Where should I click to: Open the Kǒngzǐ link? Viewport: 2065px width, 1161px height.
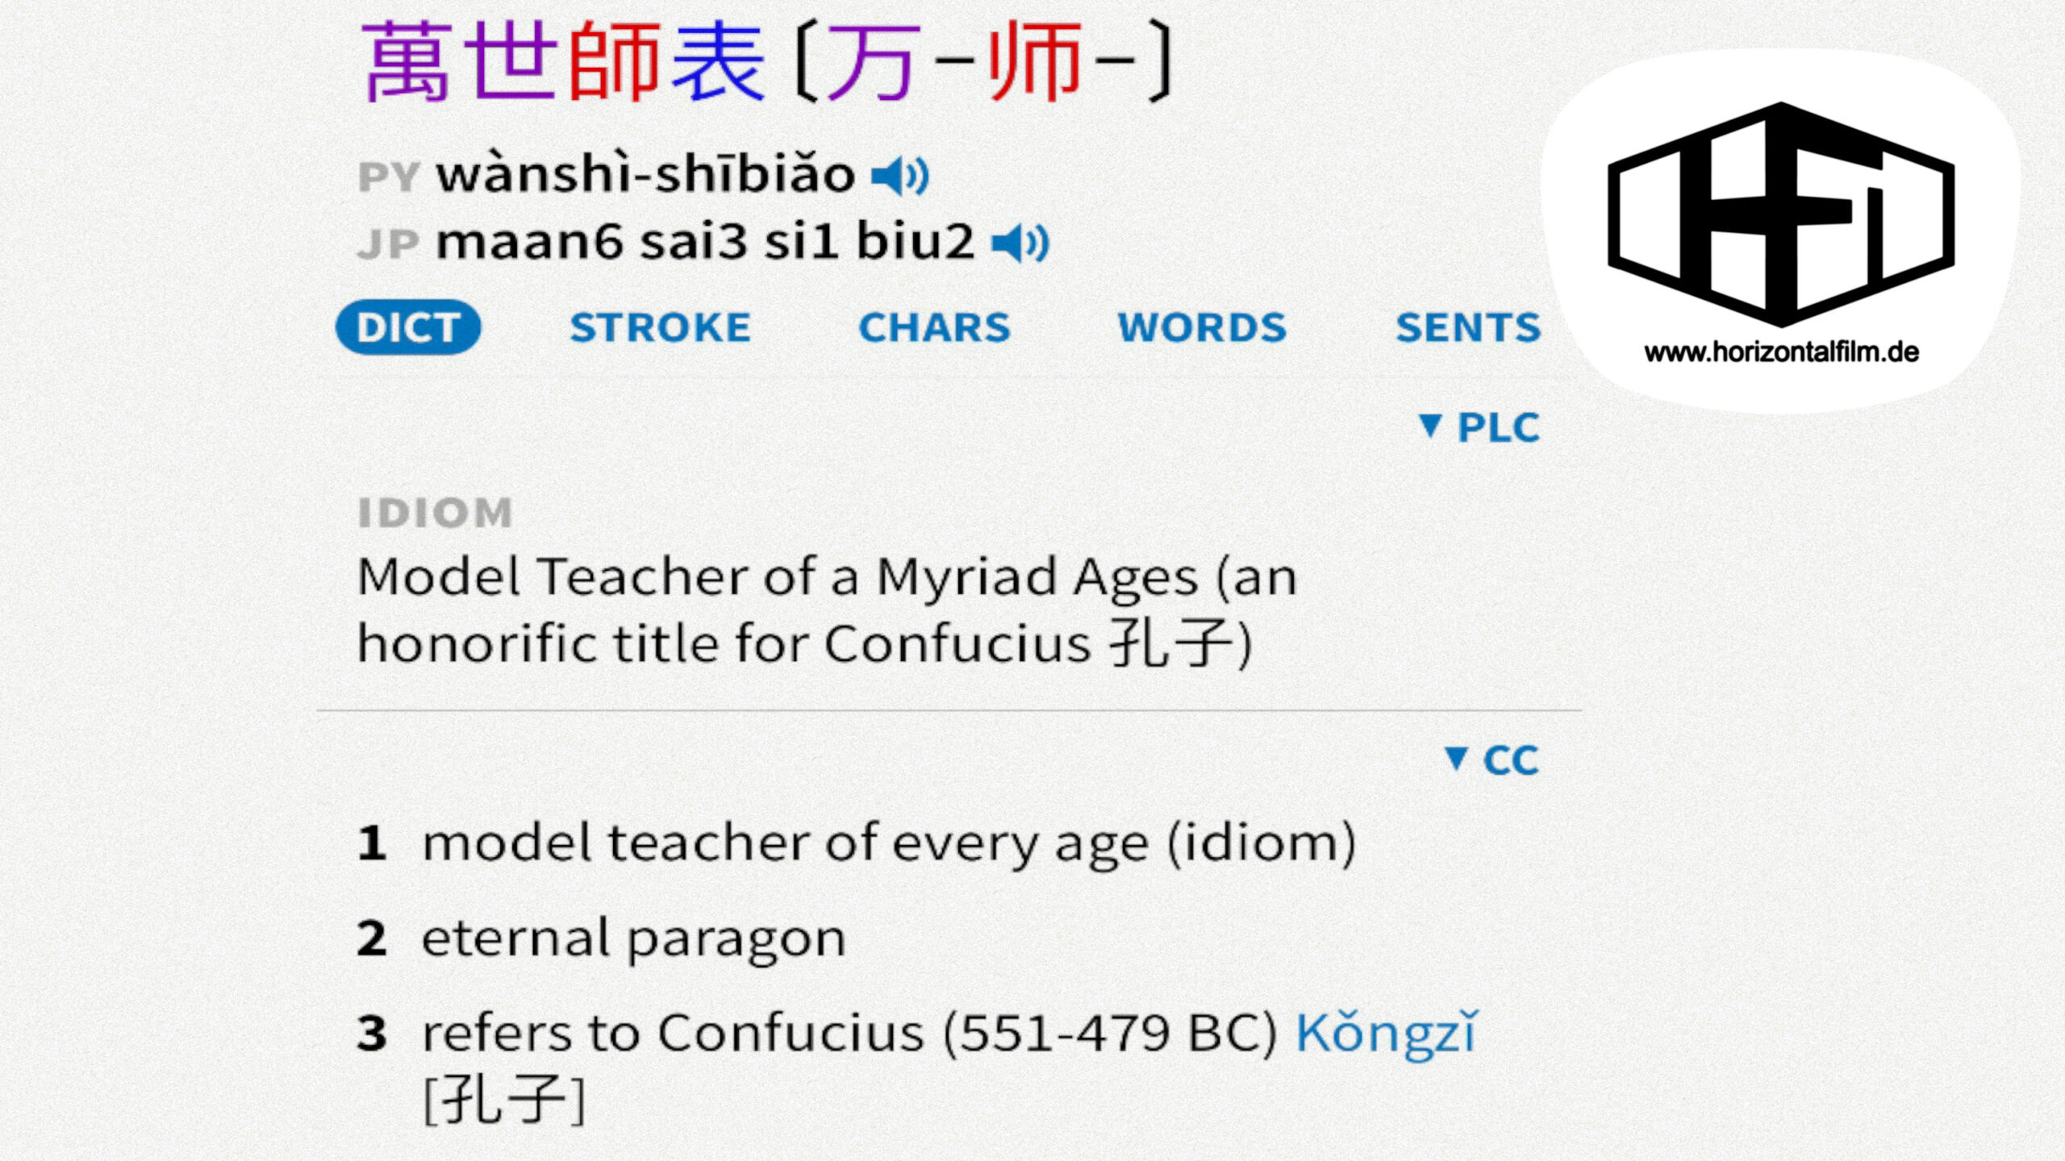[x=1387, y=1032]
